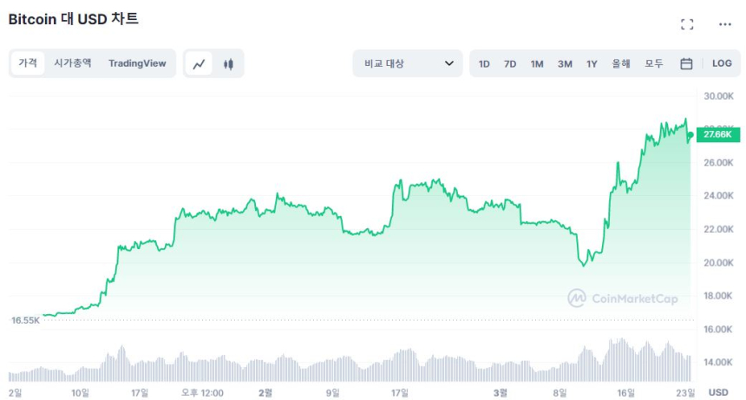
Task: Expand the 비교 대상 dropdown
Action: click(x=408, y=63)
